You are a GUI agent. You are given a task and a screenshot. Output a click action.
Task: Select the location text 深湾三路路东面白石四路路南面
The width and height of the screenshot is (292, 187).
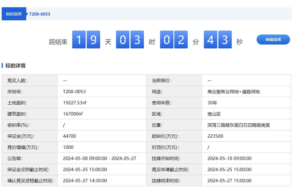[238, 125]
